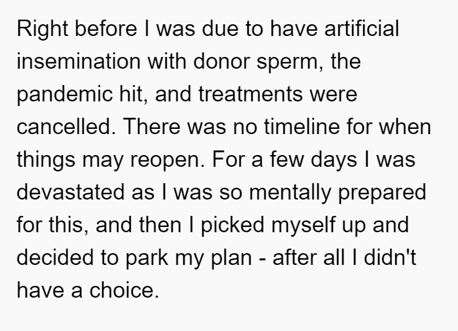
Task: Click the word "Right" starting the paragraph
Action: (x=43, y=30)
